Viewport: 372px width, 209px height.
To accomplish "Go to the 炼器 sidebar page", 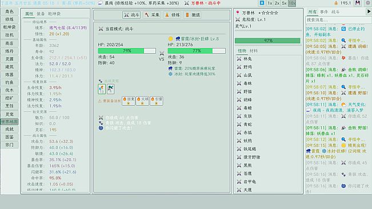I will 10,75.
